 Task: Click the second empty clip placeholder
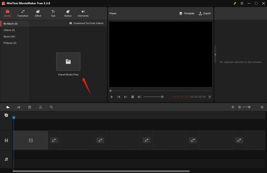77,140
